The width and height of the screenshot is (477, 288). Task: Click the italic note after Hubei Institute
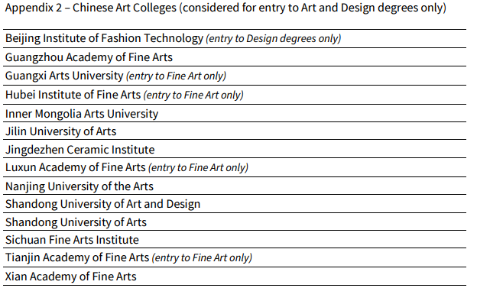[193, 95]
